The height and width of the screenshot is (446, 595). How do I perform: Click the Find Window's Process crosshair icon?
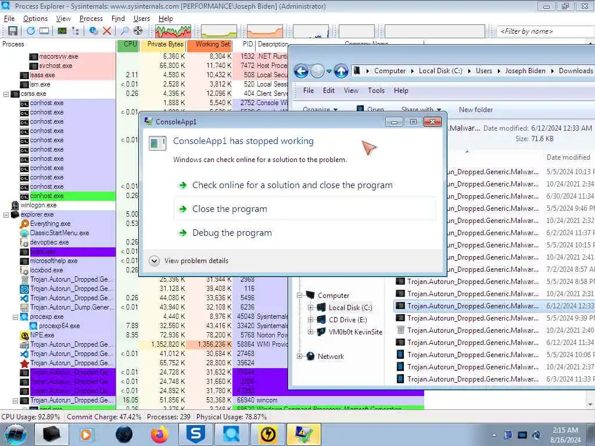(138, 31)
